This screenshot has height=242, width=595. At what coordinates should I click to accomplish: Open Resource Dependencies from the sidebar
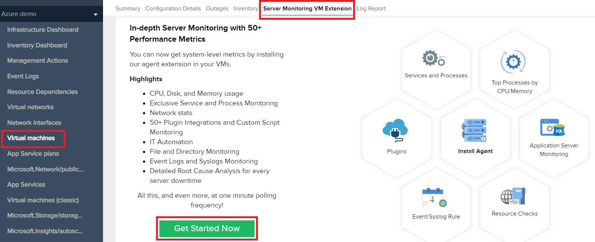click(x=42, y=92)
